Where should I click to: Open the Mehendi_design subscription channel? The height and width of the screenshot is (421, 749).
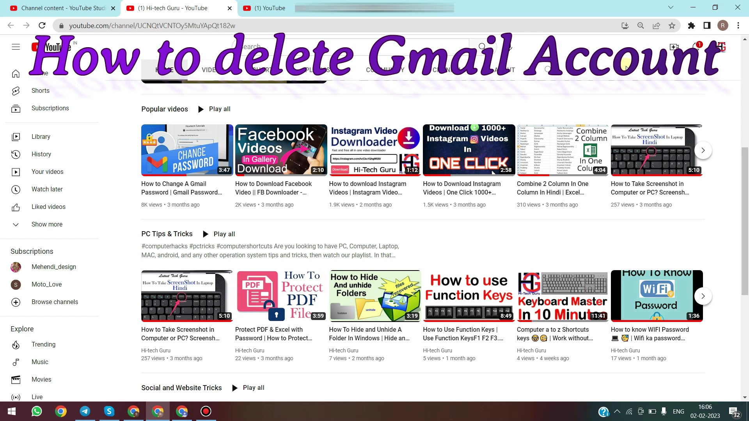click(x=53, y=267)
